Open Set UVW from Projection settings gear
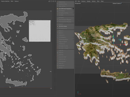Image resolution: width=130 pixels, height=97 pixels. pos(73,9)
